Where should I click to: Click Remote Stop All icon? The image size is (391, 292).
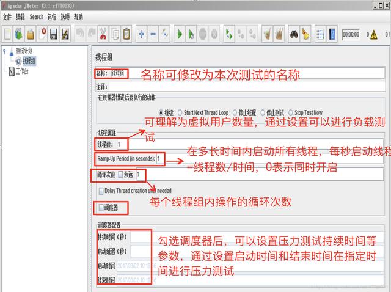(241, 34)
